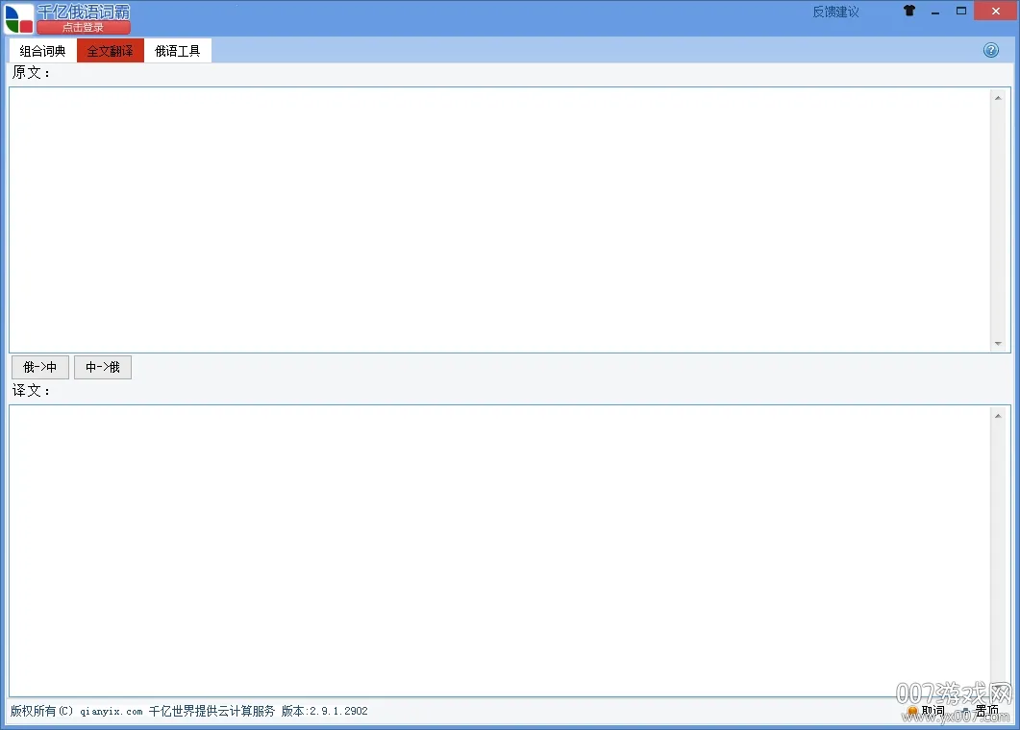Image resolution: width=1020 pixels, height=730 pixels.
Task: Toggle 置顶 always-on-top setting
Action: coord(985,711)
